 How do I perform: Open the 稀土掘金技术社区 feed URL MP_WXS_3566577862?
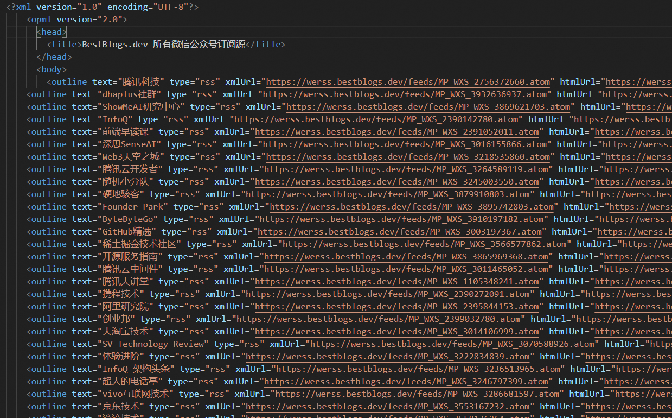coord(425,244)
